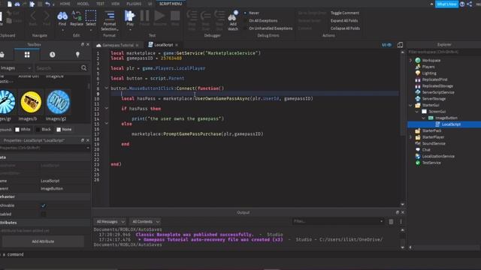This screenshot has height=270, width=481.
Task: Open the TEST ribbon tab
Action: tap(100, 4)
